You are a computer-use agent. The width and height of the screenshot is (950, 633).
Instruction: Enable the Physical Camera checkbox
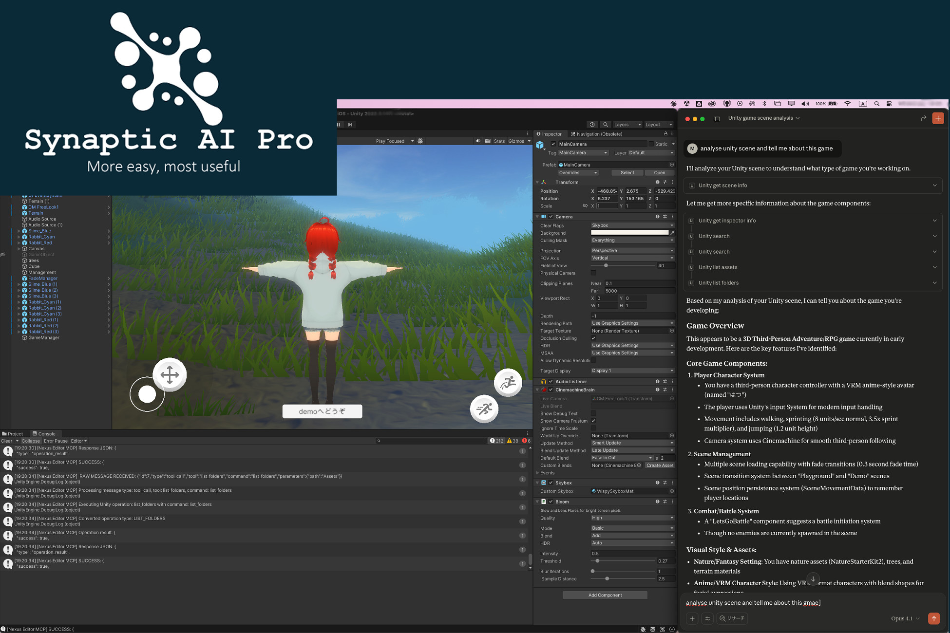(x=593, y=273)
